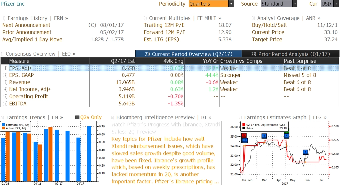340x186 pixels.
Task: Click the orange Actual EPS, Adj legend swatch
Action: (x=3, y=128)
